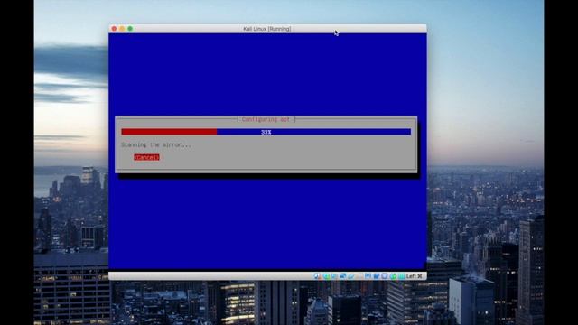Click the "Left ⌘" host key label
Viewport: 578px width, 325px height.
pyautogui.click(x=414, y=276)
